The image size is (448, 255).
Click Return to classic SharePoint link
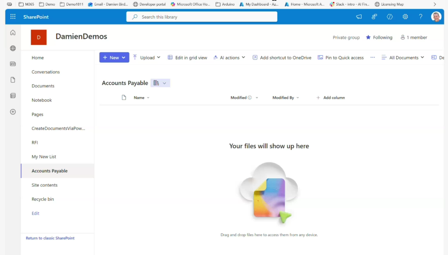click(x=50, y=238)
